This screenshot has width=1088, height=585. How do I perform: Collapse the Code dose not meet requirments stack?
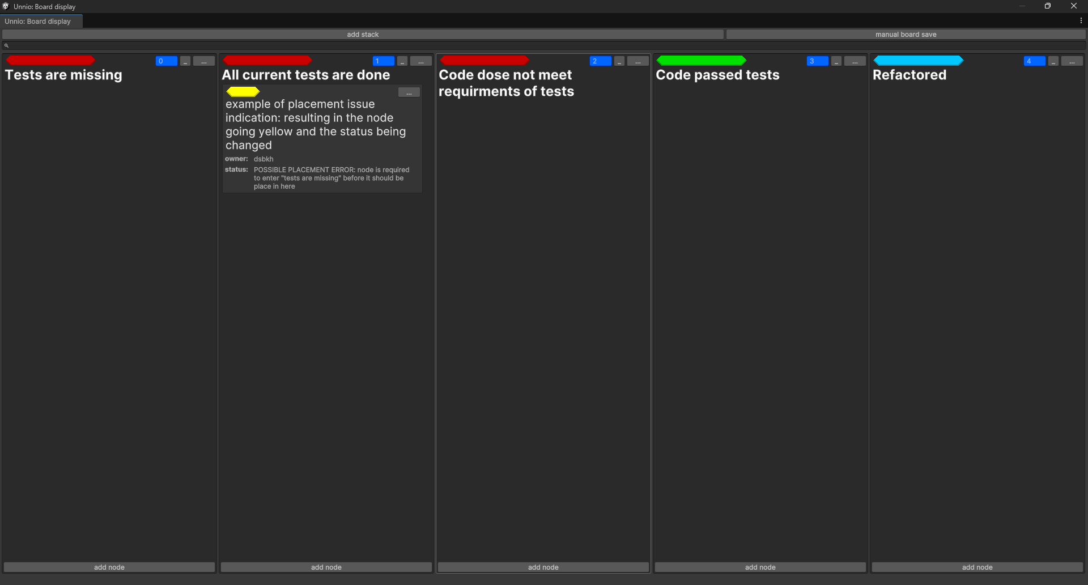tap(619, 61)
